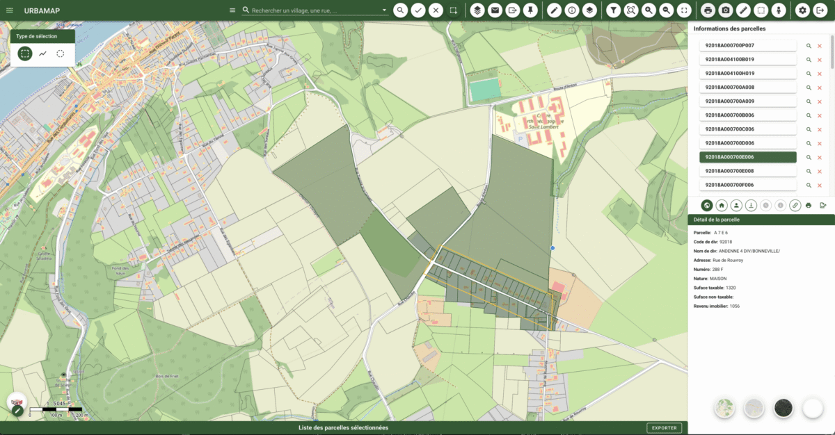Viewport: 835px width, 435px height.
Task: Open the menu icon beside the search bar
Action: 232,10
